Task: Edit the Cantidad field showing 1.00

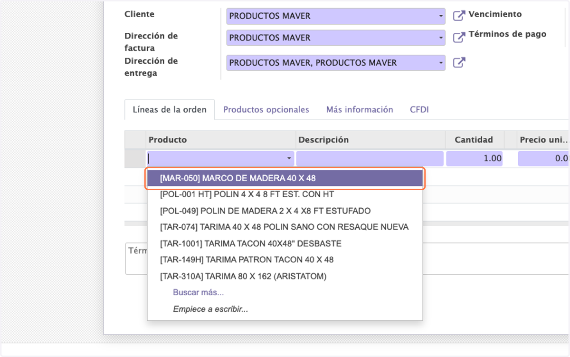Action: [x=475, y=158]
